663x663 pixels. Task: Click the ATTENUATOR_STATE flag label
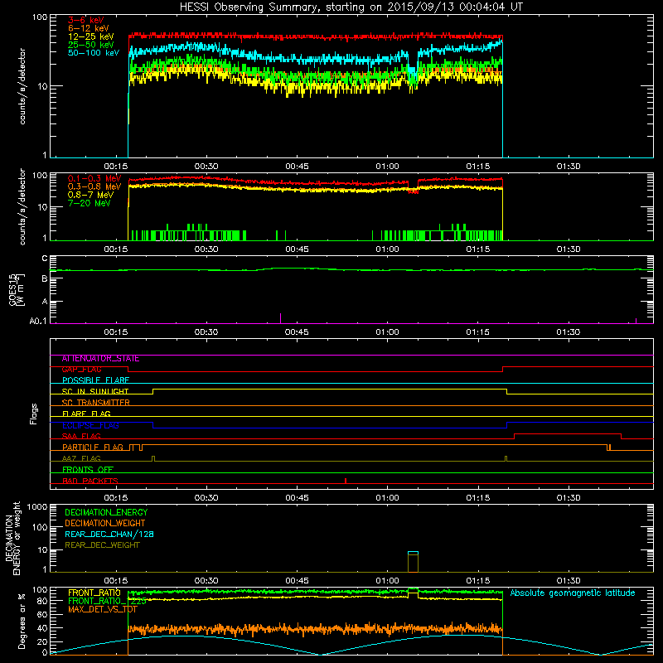(100, 359)
